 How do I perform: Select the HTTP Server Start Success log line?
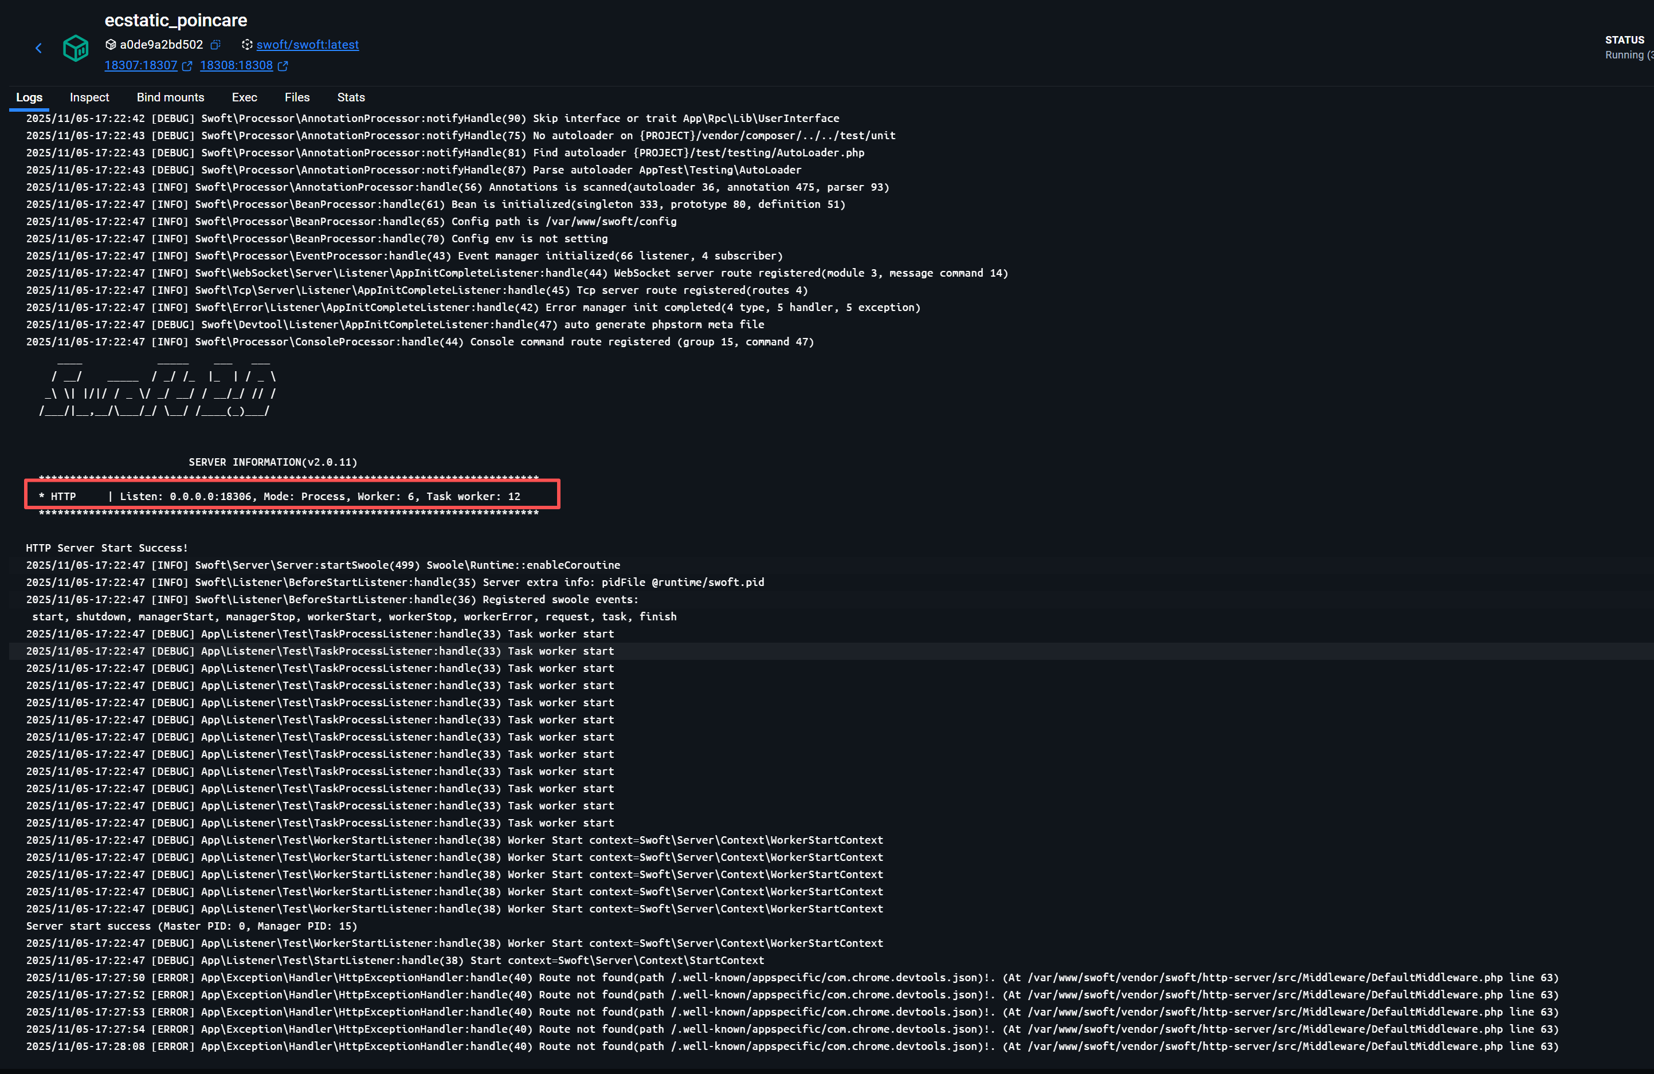pyautogui.click(x=105, y=548)
